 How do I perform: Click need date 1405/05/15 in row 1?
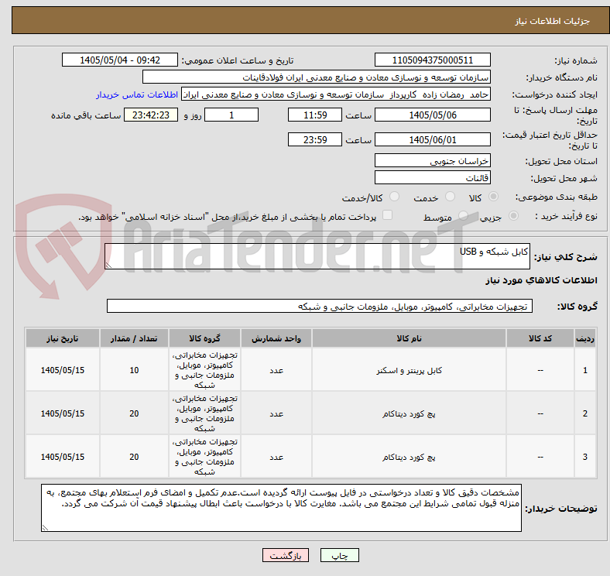63,370
